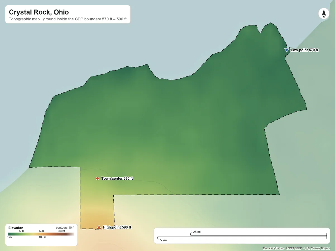Click the '0.25 mi' scale bar label
335x251 pixels.
click(x=196, y=232)
